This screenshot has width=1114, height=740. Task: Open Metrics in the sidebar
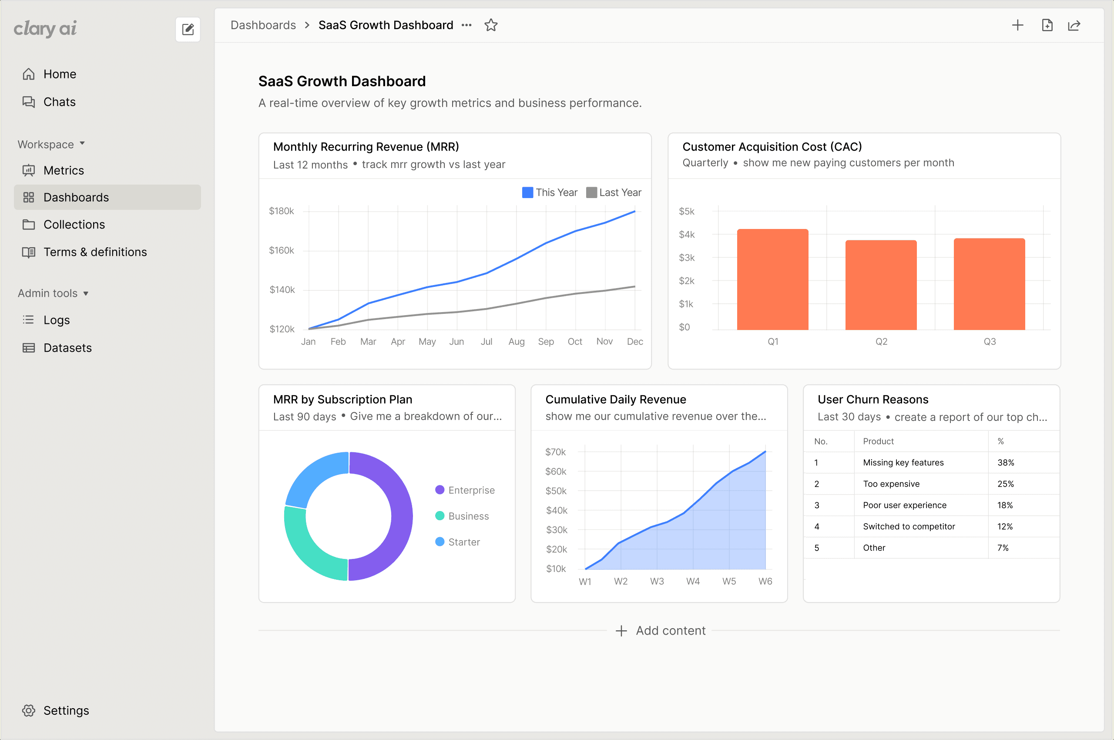[63, 170]
